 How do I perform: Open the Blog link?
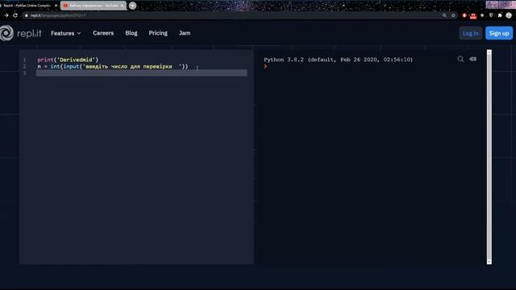(x=131, y=33)
